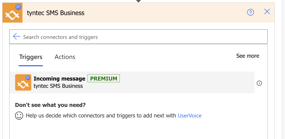Click the Incoming message trigger icon
Image resolution: width=285 pixels, height=139 pixels.
pos(23,83)
